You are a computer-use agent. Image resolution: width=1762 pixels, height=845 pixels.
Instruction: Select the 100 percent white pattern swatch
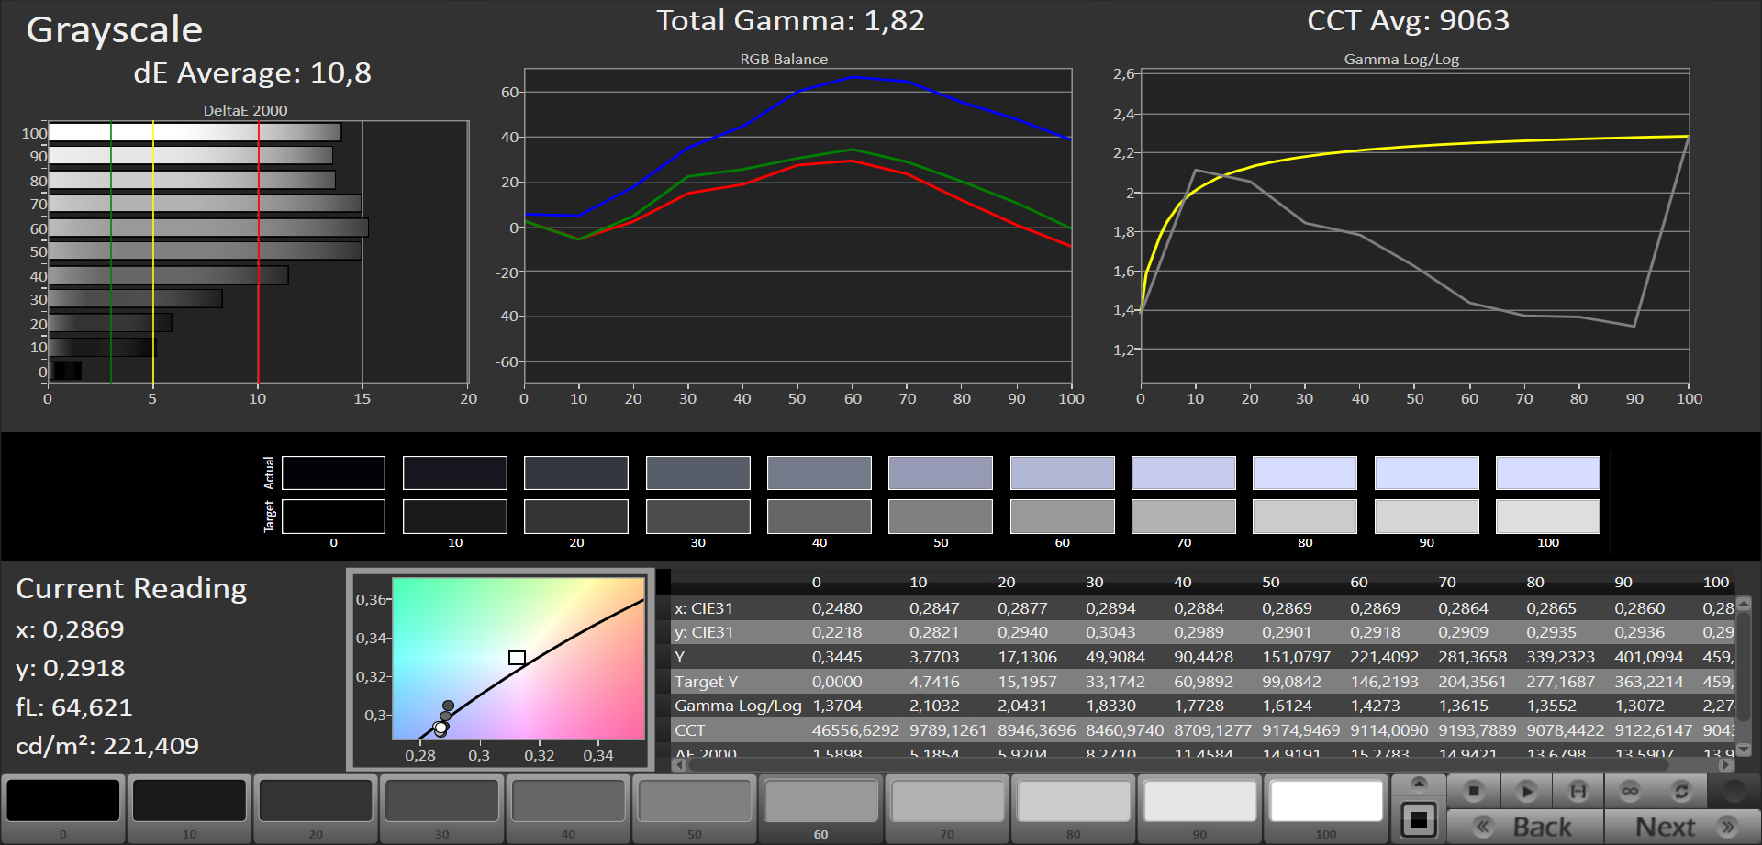[1326, 800]
